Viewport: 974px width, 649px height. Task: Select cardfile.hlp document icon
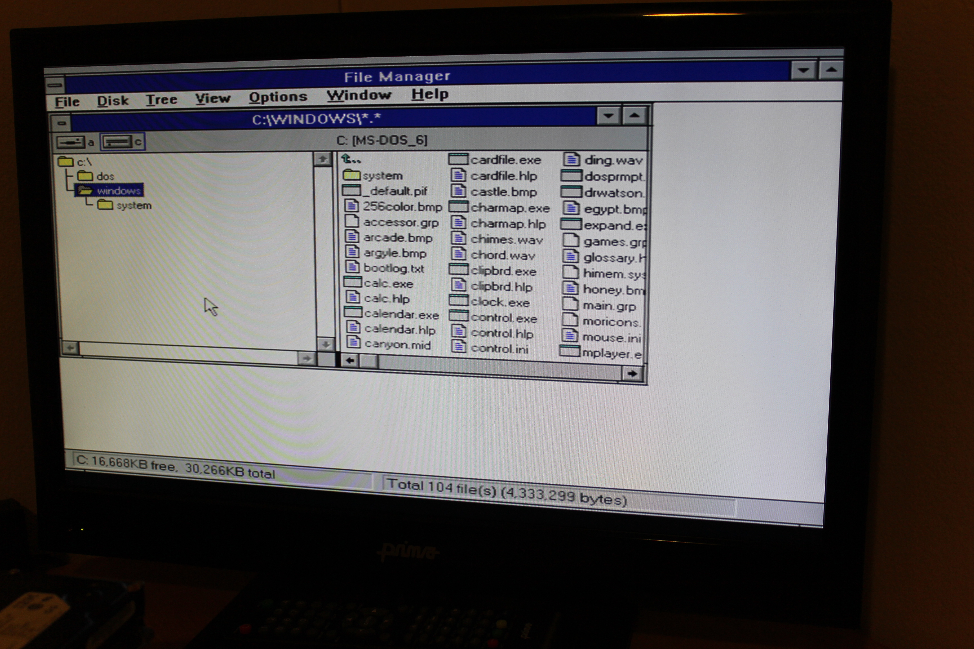459,175
